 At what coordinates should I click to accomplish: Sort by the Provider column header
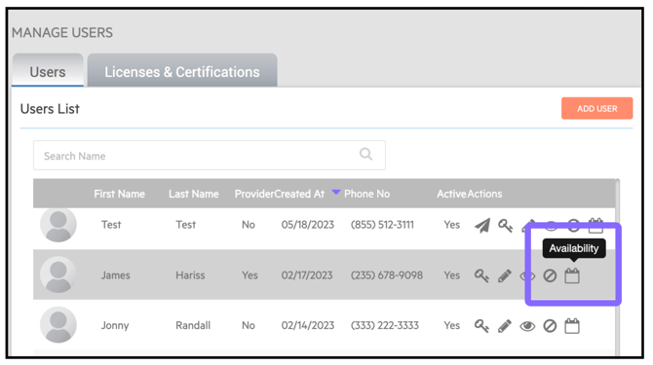coord(254,194)
